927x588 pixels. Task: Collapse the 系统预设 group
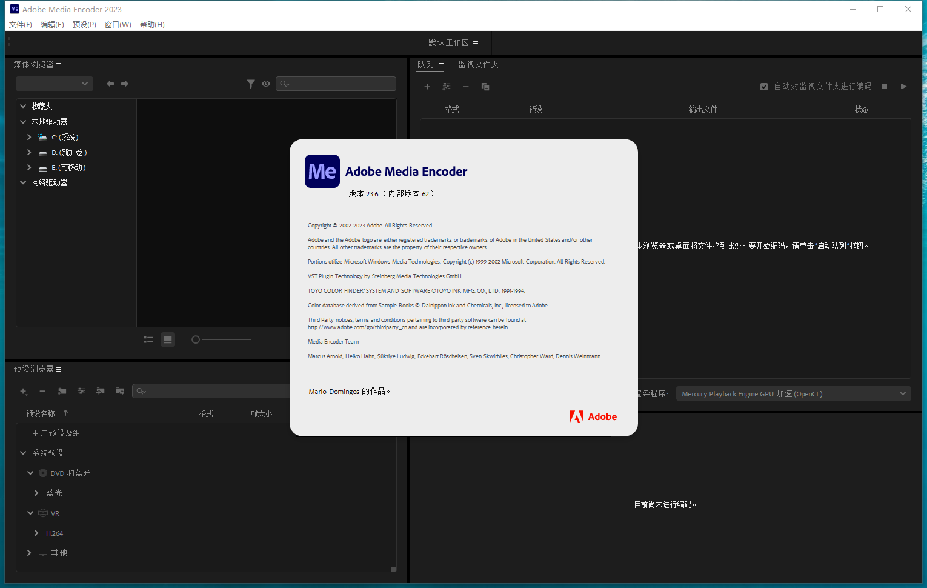click(x=23, y=453)
